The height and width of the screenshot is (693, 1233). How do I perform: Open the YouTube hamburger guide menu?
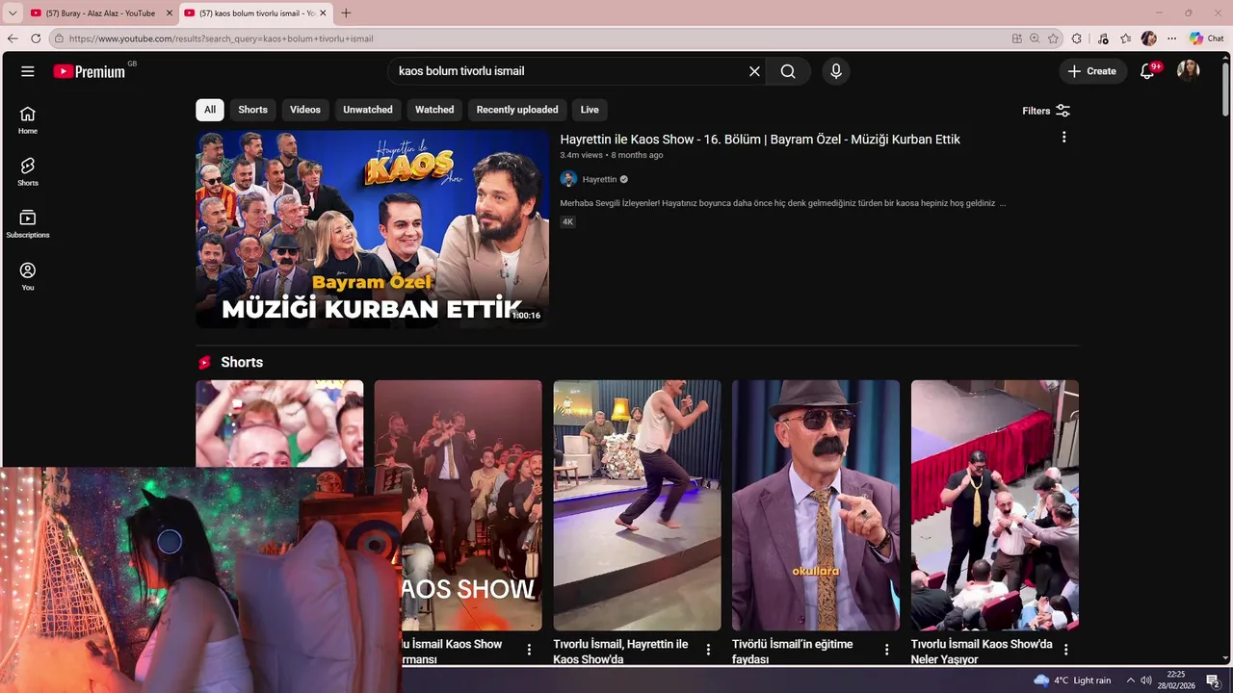click(28, 71)
